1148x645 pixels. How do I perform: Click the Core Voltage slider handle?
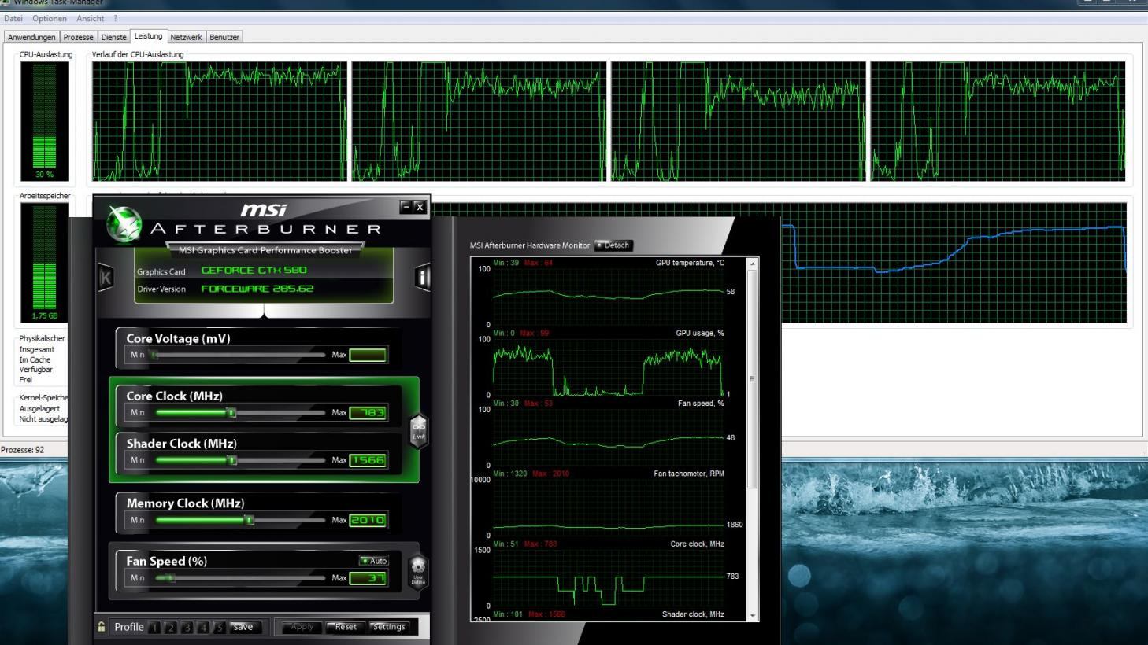click(x=155, y=355)
